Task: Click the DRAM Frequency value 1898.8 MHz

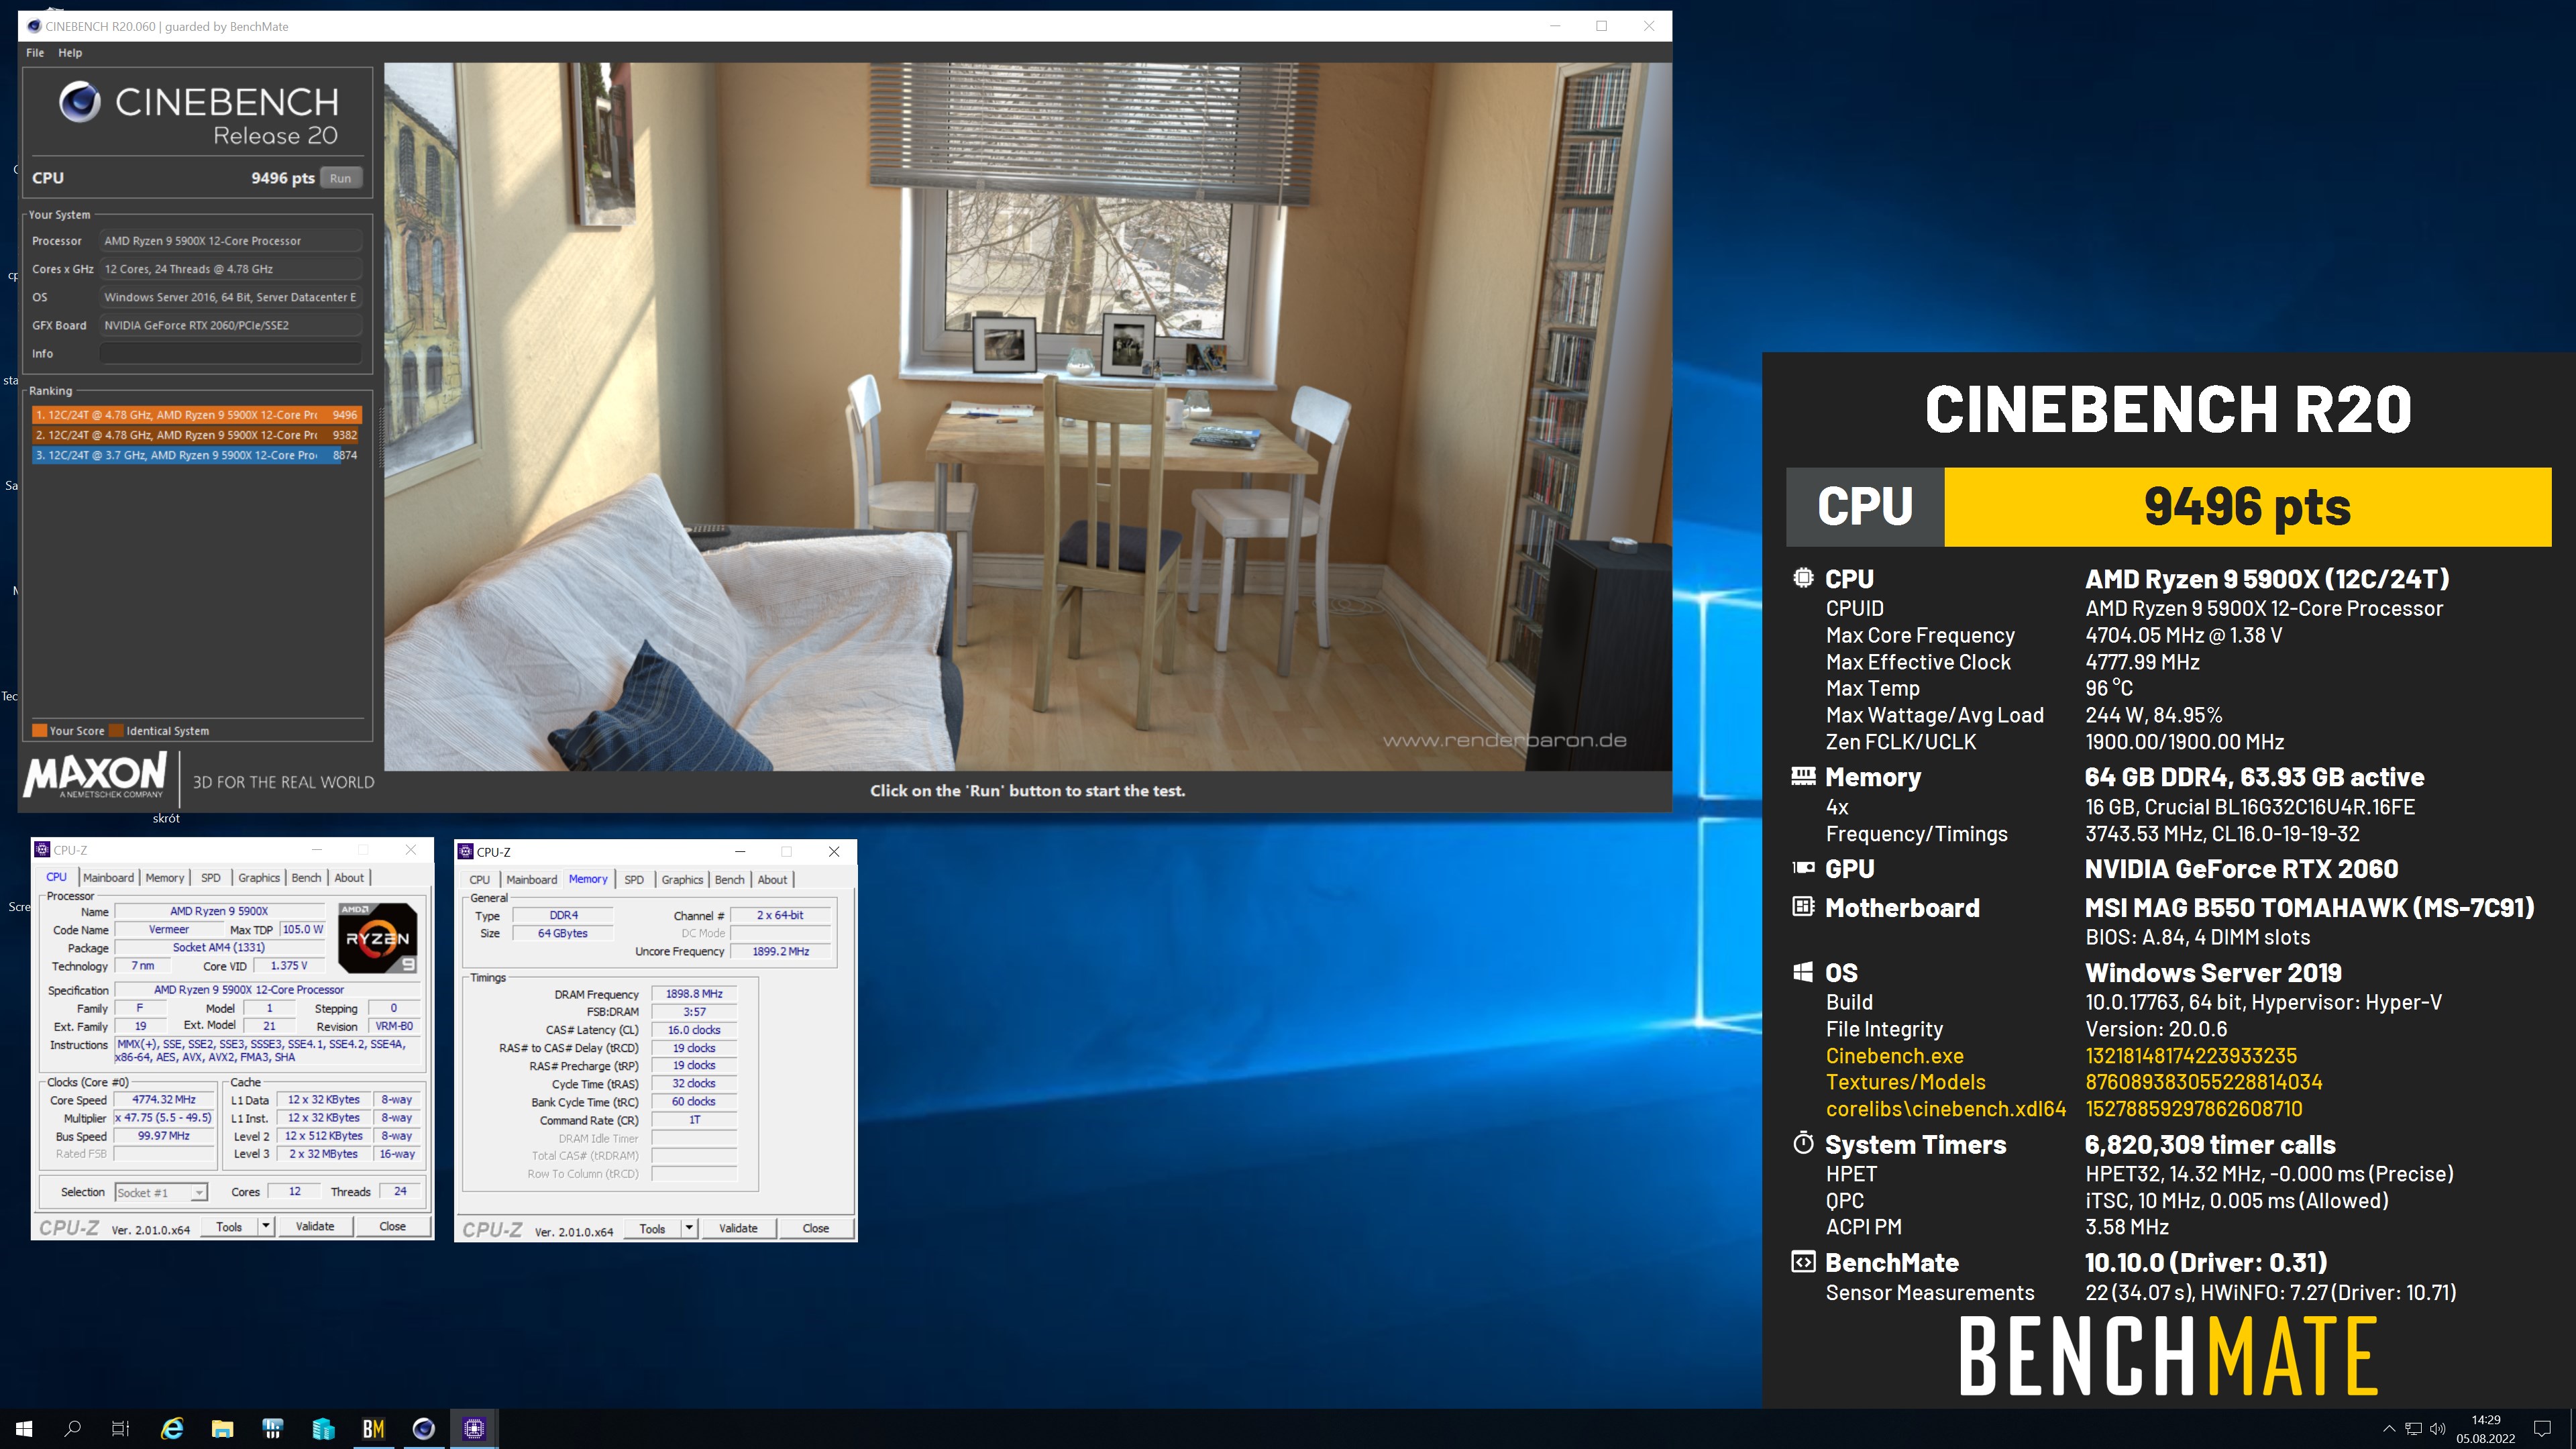Action: point(694,994)
